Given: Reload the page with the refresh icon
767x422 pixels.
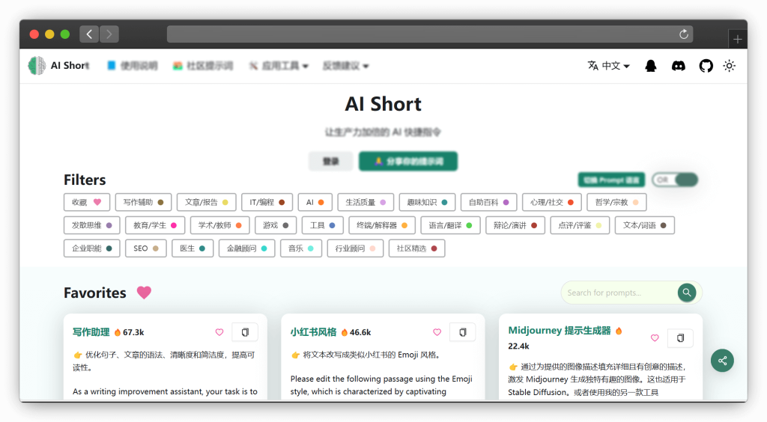Looking at the screenshot, I should [684, 34].
